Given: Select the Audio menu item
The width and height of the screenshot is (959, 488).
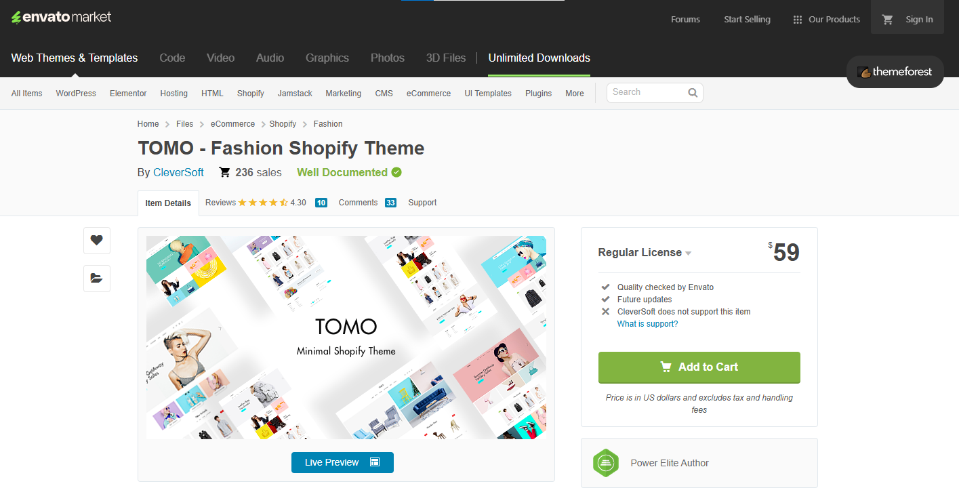Looking at the screenshot, I should [x=270, y=58].
